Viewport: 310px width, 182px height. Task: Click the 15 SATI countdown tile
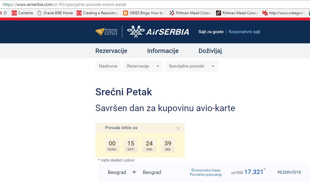[x=131, y=145]
